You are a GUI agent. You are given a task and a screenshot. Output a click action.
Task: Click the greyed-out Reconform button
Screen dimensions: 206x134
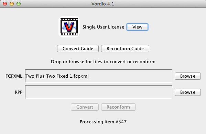coord(118,107)
